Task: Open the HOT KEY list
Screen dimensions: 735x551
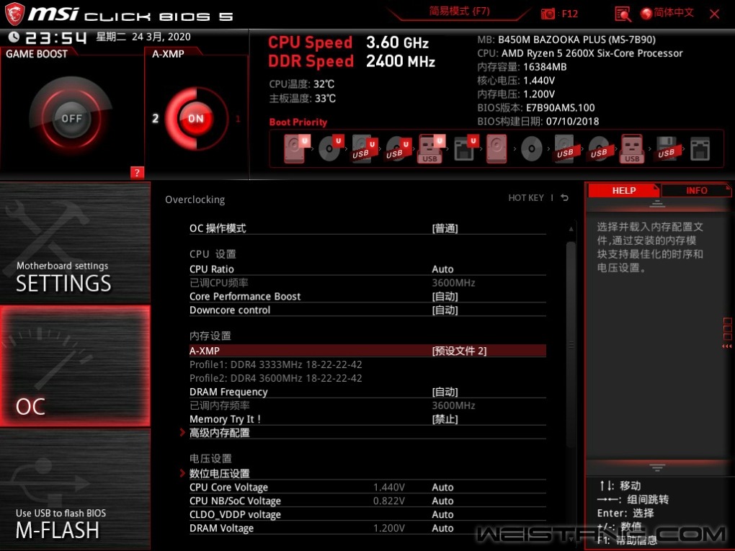Action: point(526,198)
